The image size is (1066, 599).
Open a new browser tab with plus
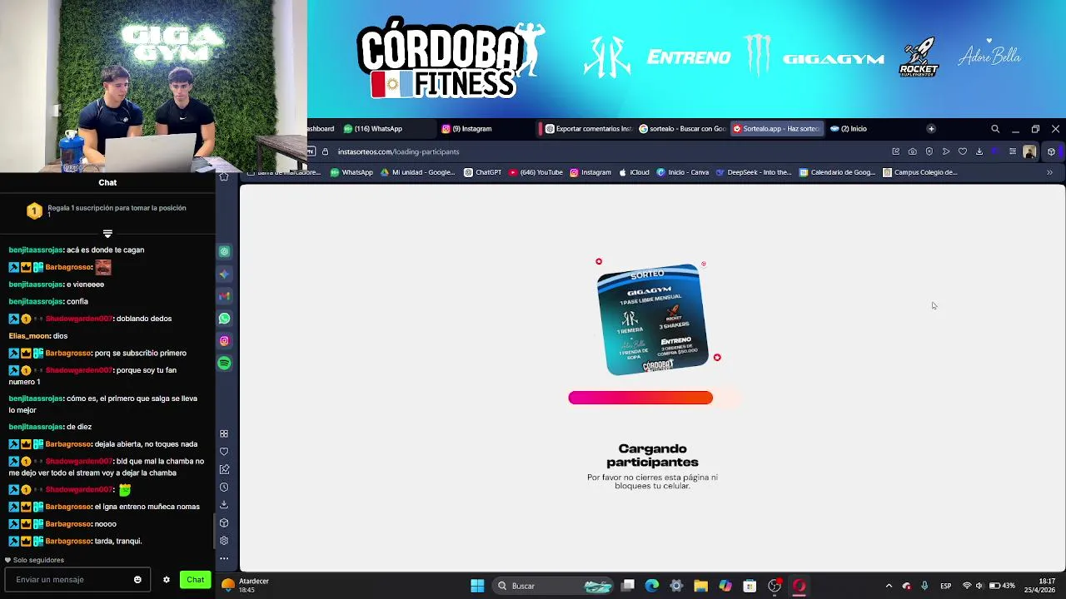click(x=931, y=129)
